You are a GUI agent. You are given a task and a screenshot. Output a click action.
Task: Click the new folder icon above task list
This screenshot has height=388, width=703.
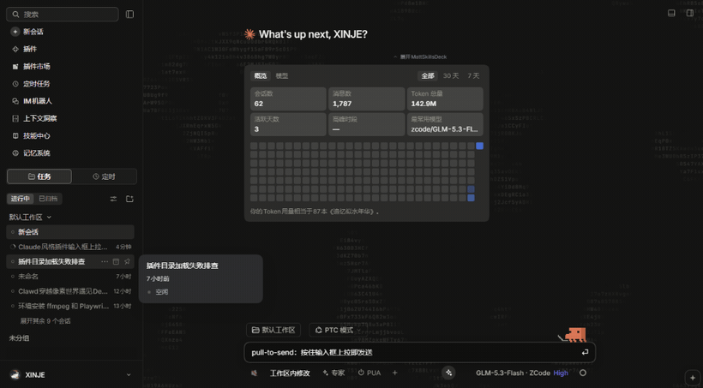(x=129, y=199)
